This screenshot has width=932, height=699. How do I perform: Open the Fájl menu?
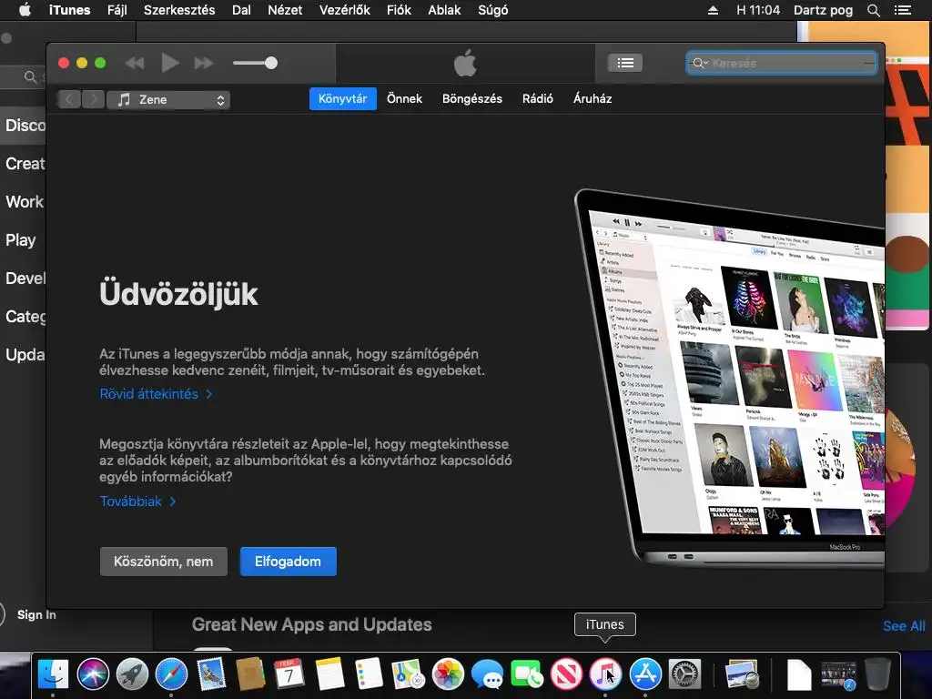[x=117, y=10]
